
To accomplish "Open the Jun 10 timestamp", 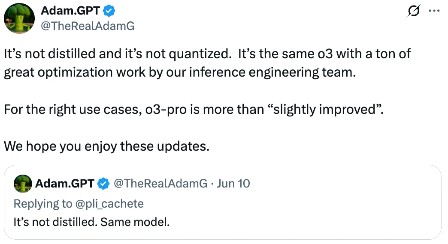I will (x=233, y=183).
